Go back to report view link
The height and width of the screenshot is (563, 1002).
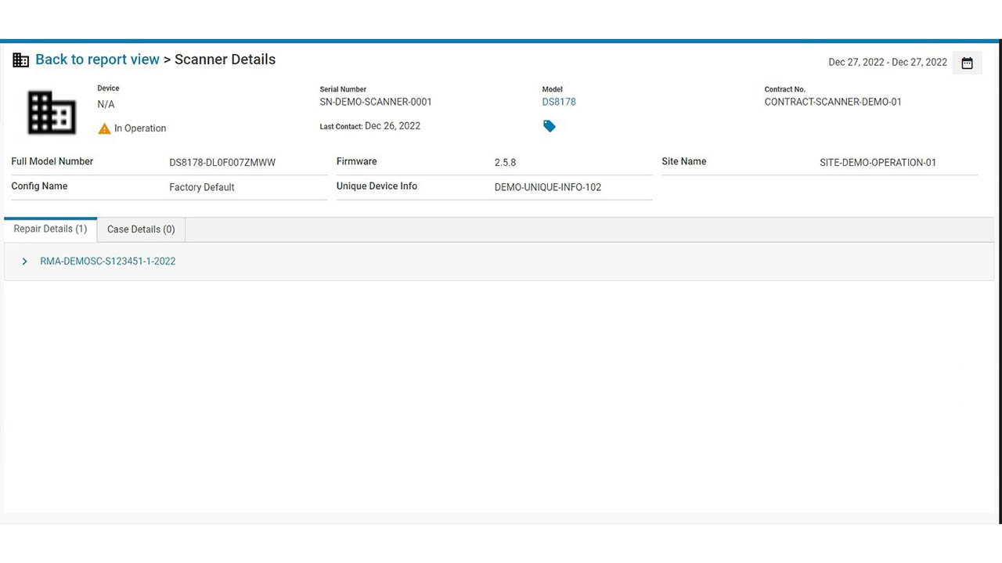coord(97,60)
